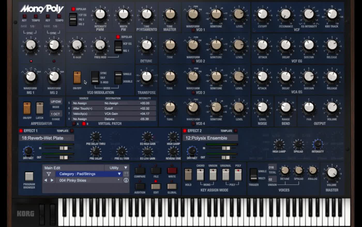Open the program info icon
Image resolution: width=362 pixels, height=227 pixels.
click(x=126, y=180)
